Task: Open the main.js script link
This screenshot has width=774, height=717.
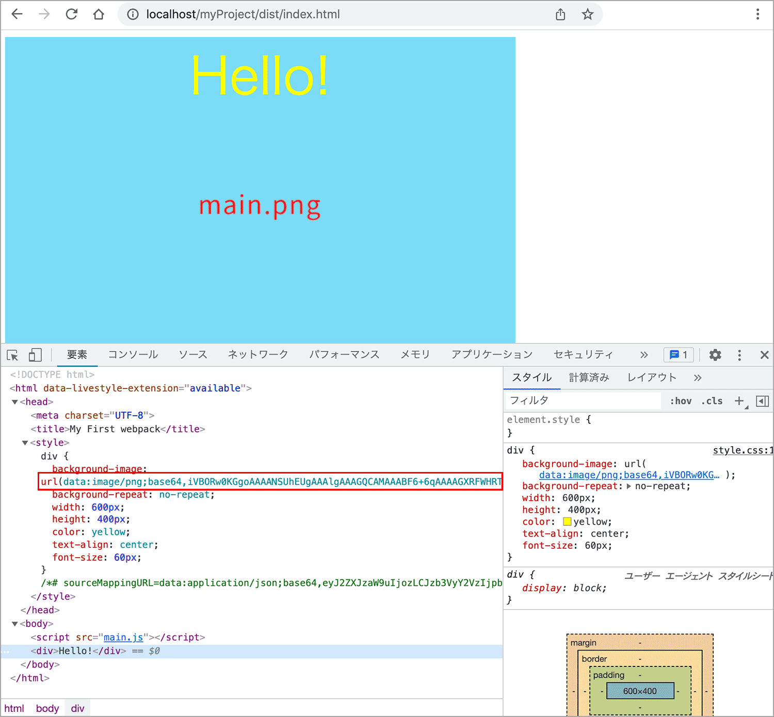Action: tap(123, 638)
